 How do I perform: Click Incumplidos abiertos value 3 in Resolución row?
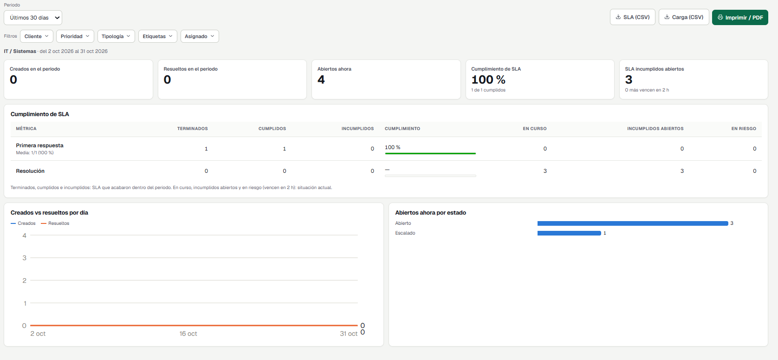(682, 171)
